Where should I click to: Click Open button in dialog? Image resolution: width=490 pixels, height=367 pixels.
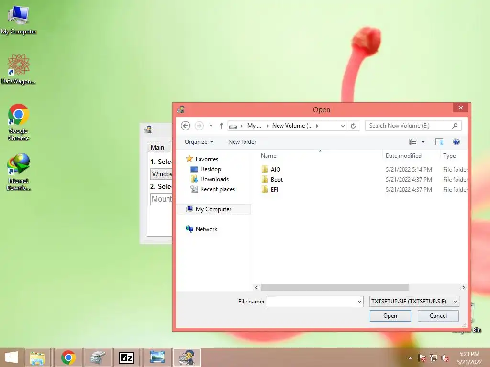(x=390, y=316)
